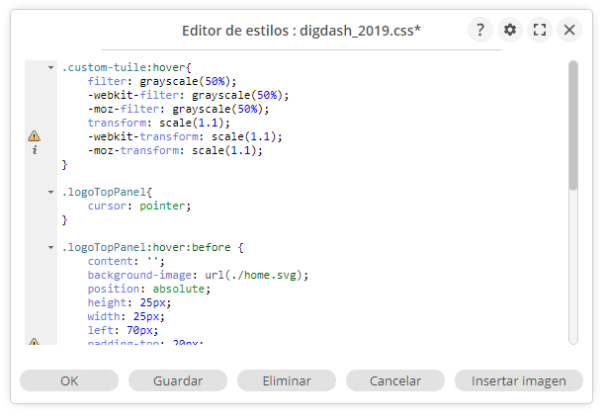The image size is (603, 419).
Task: Click the Eliminar button
Action: pos(287,380)
